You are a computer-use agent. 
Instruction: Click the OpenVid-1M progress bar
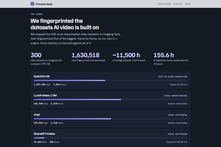click(x=110, y=80)
